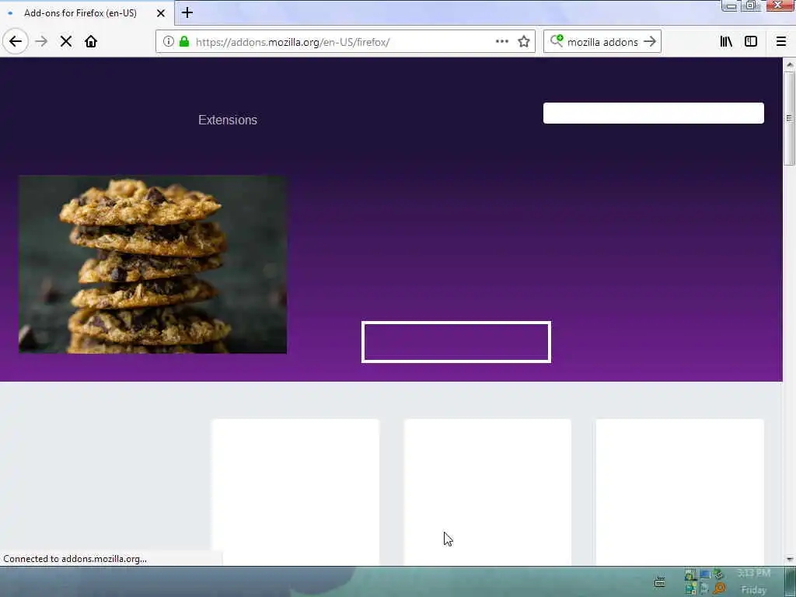Show site information for addons.mozilla.org

(168, 42)
